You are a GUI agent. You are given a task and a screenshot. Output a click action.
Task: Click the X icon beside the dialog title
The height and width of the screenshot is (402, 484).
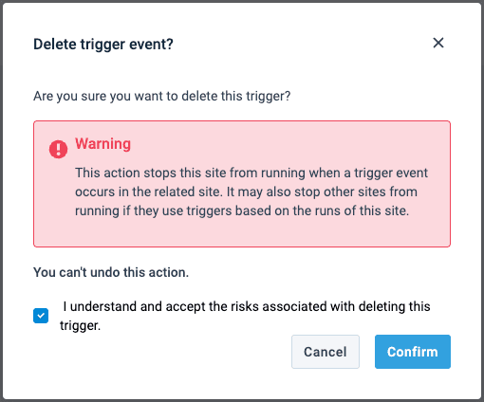point(438,43)
